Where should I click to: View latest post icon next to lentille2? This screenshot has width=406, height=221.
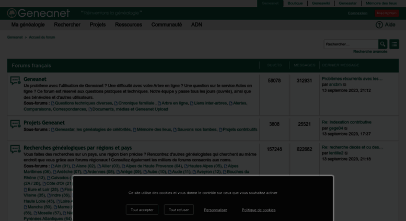pyautogui.click(x=346, y=153)
